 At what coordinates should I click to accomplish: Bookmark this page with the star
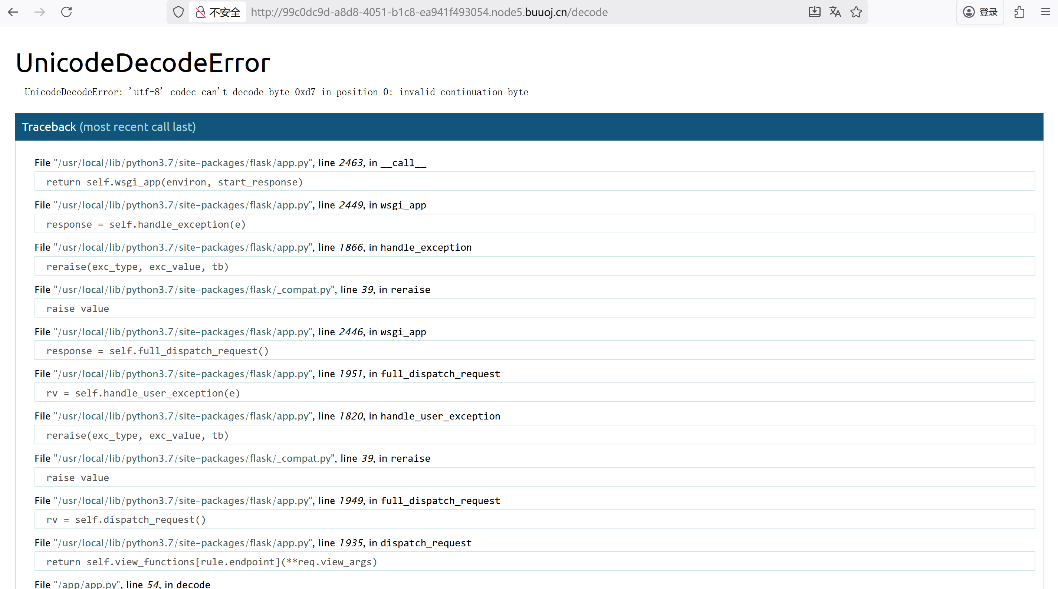point(856,12)
